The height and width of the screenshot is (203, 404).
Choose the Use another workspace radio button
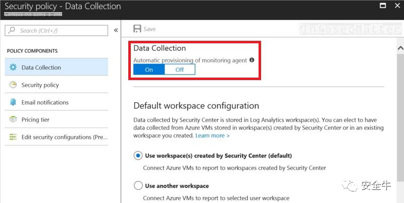pyautogui.click(x=138, y=185)
